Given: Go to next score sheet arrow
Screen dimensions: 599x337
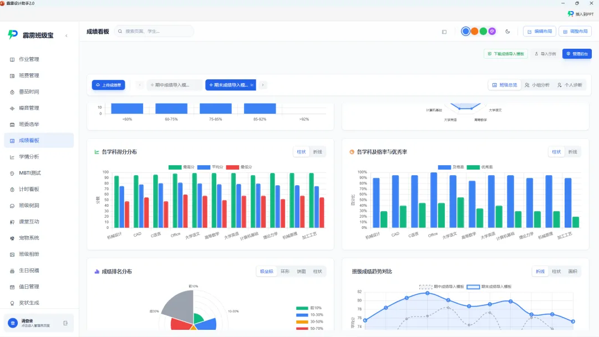Looking at the screenshot, I should pyautogui.click(x=263, y=85).
